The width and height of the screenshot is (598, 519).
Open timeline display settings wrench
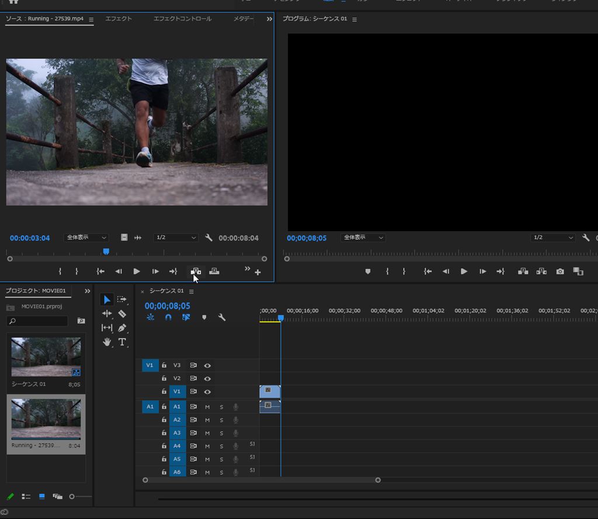pyautogui.click(x=222, y=318)
